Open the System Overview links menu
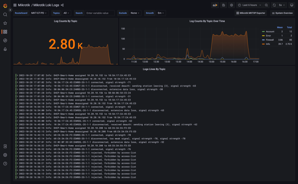Screen dimensions: 298x184 282,13
